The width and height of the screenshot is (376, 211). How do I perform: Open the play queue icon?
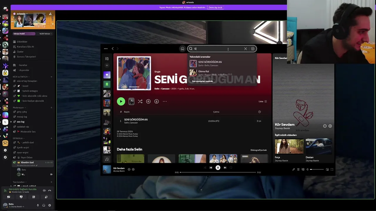(298, 169)
